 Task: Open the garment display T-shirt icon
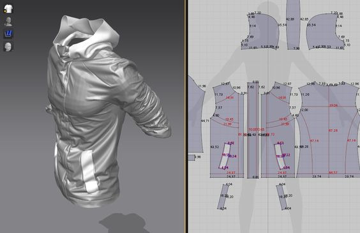[8, 9]
